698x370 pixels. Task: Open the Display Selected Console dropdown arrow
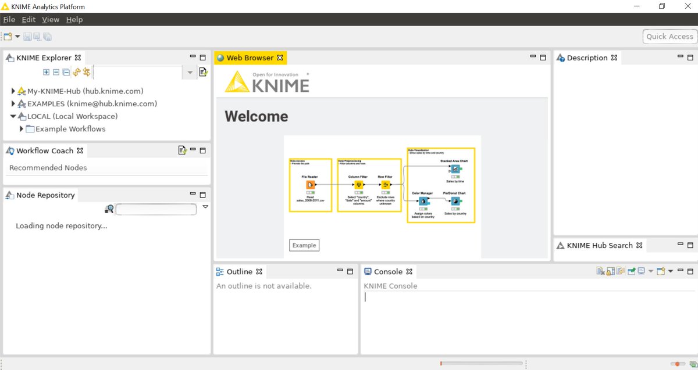[651, 271]
